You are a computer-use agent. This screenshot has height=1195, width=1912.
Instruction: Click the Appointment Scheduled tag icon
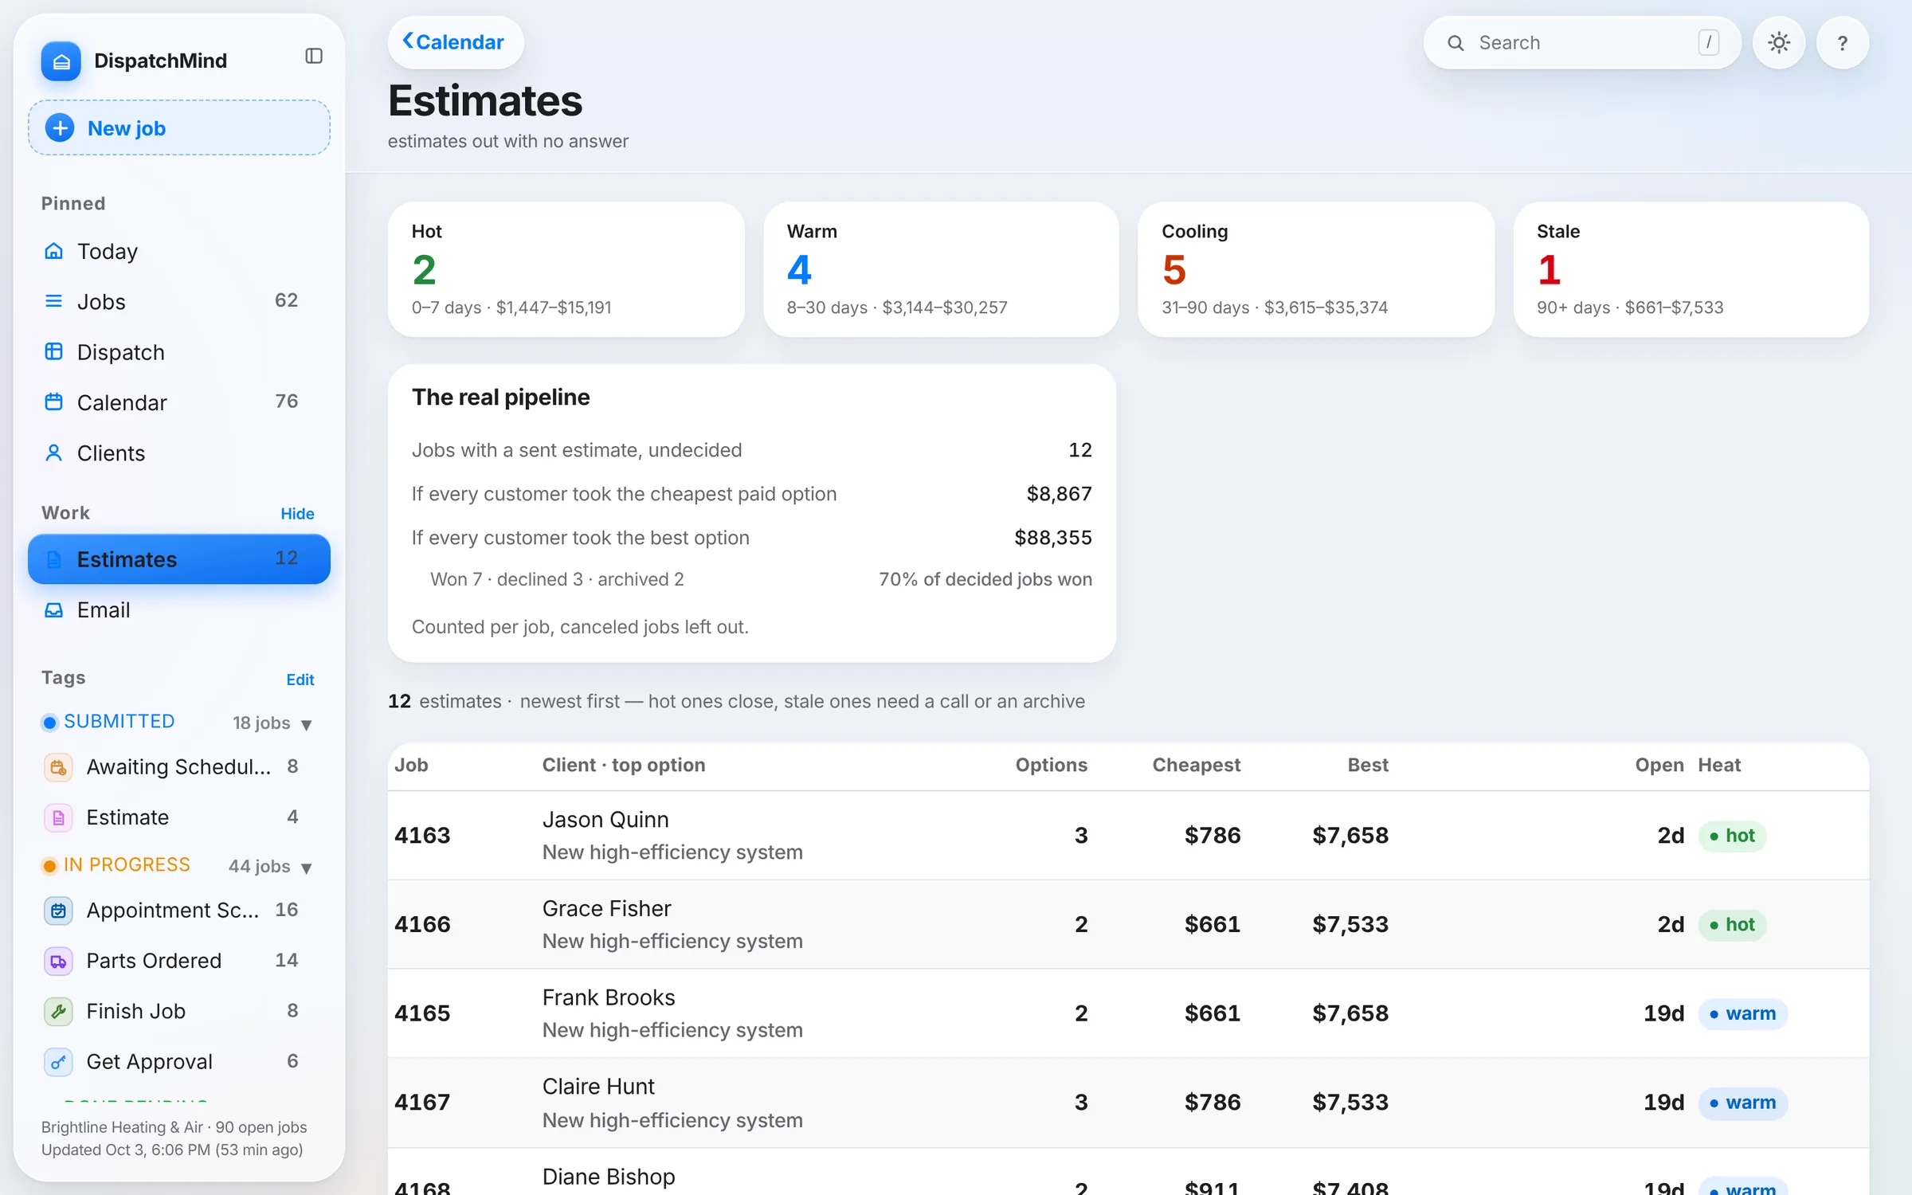pyautogui.click(x=58, y=910)
